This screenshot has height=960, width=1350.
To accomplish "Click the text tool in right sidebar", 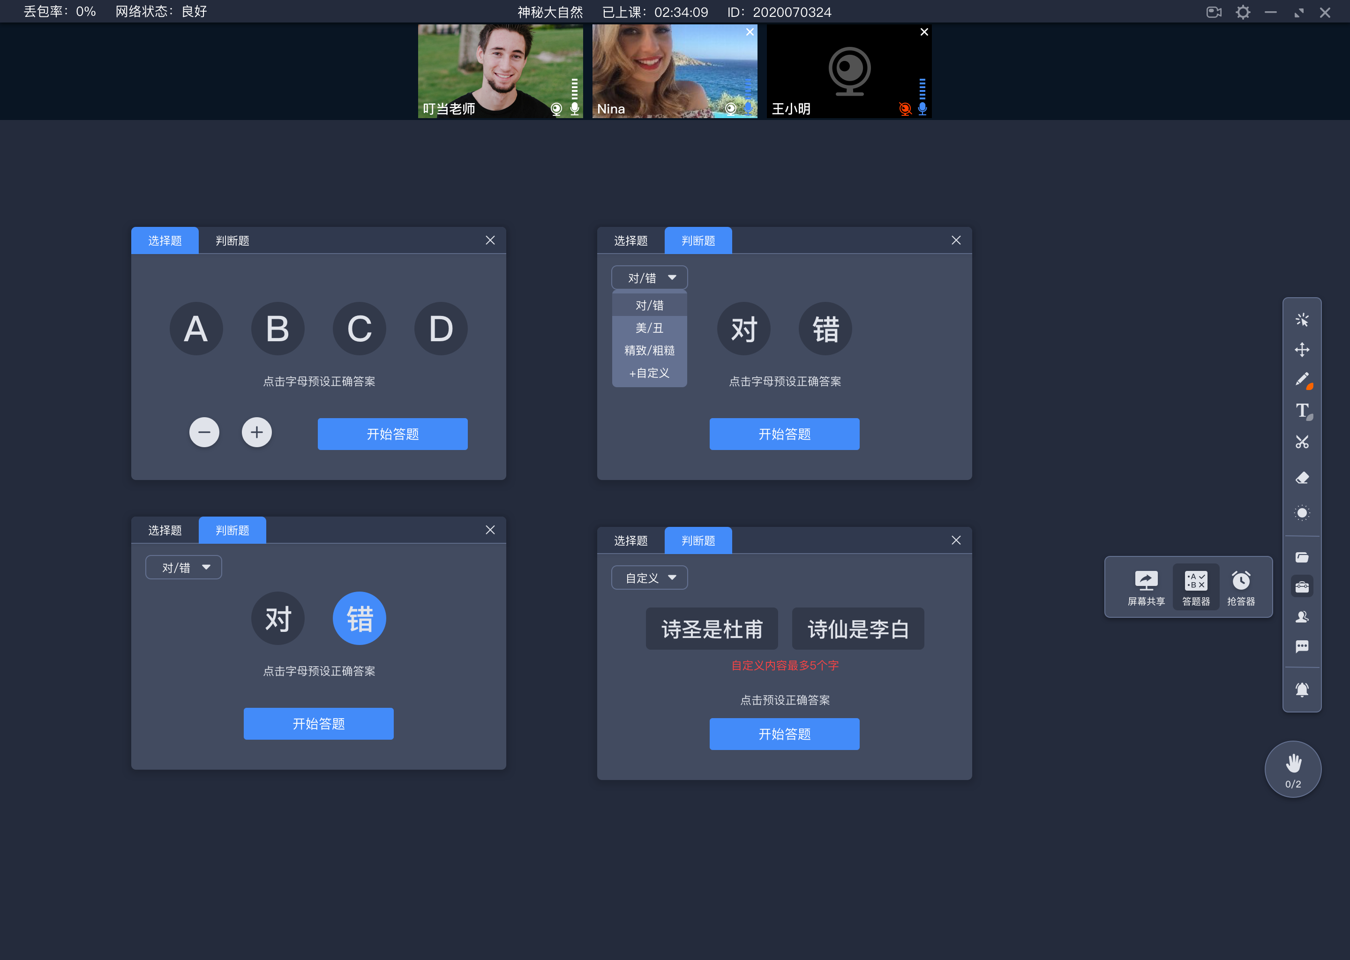I will [x=1303, y=410].
